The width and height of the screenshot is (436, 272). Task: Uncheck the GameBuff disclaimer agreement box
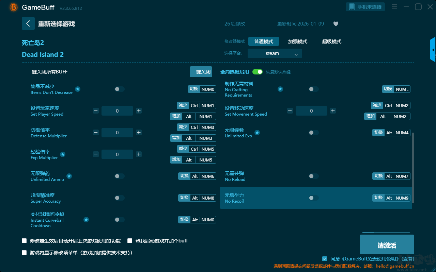(325, 259)
